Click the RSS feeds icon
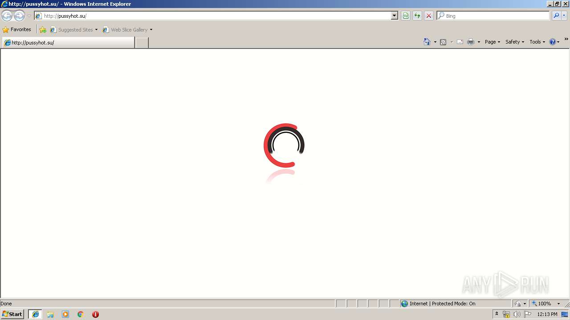This screenshot has height=320, width=570. (x=443, y=42)
